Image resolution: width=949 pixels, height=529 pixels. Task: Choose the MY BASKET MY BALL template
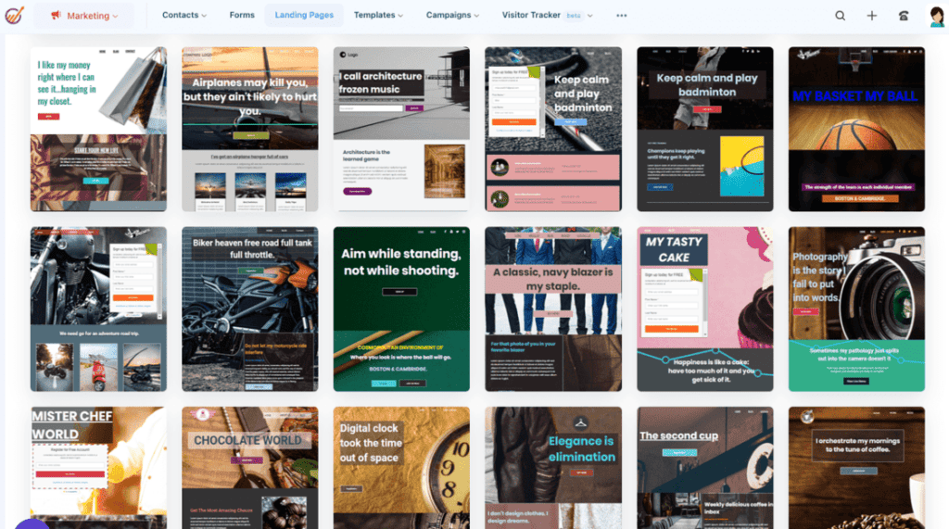(x=855, y=129)
